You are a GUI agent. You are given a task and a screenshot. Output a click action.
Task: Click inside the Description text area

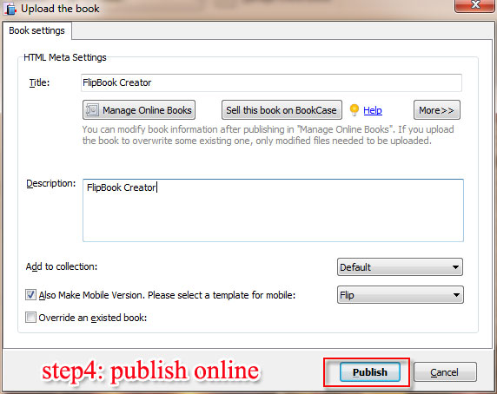pyautogui.click(x=273, y=210)
